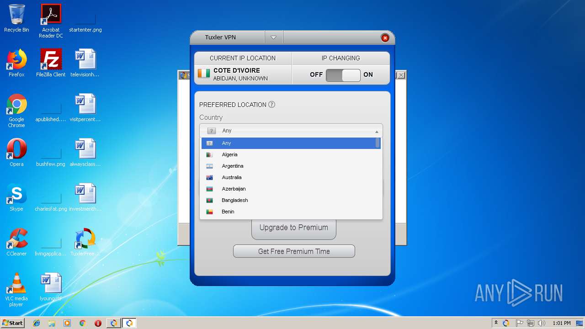Toggle the IP Changing switch on
The image size is (585, 329).
343,75
